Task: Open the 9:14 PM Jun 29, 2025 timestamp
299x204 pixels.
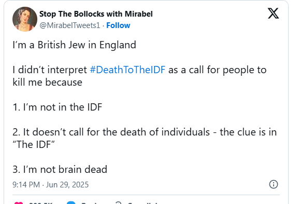Action: click(x=51, y=185)
